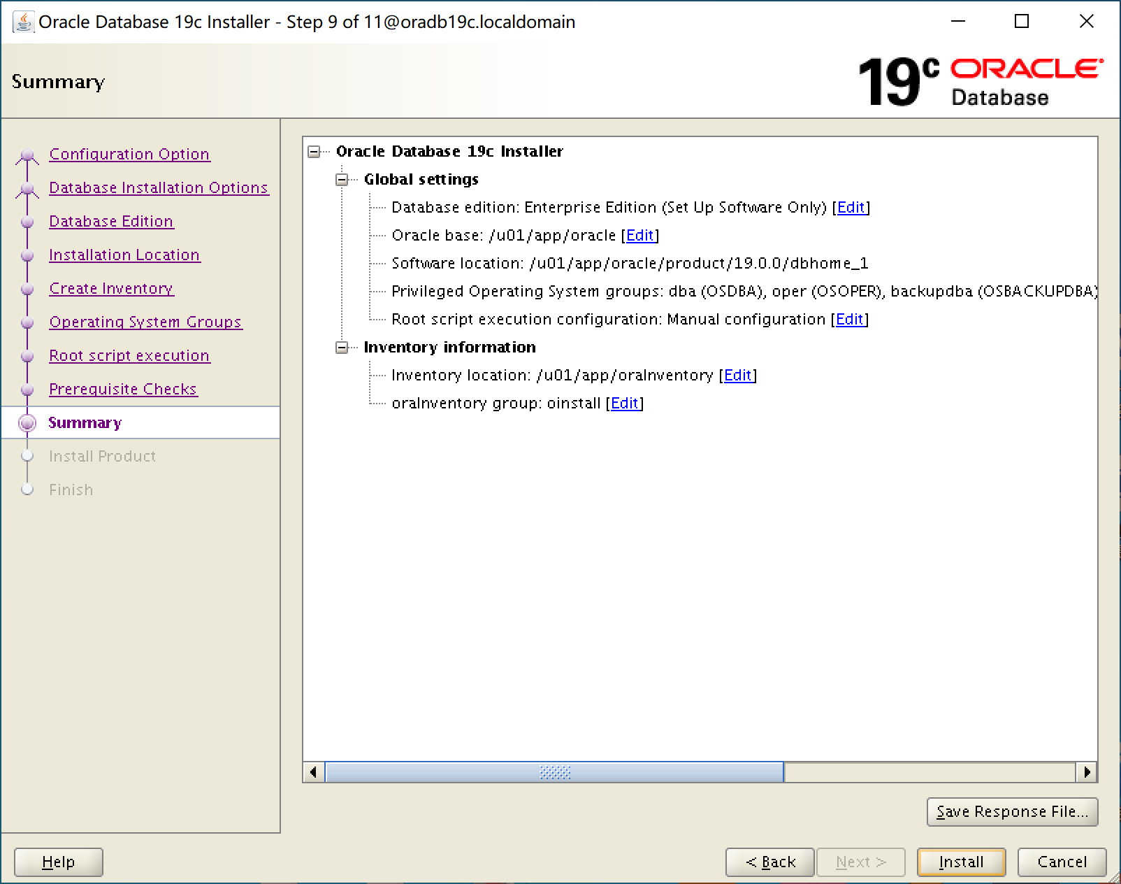Viewport: 1121px width, 884px height.
Task: Go to Database Installation Options step
Action: [159, 187]
